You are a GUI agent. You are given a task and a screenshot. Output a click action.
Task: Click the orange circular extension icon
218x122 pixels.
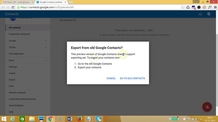204,7
